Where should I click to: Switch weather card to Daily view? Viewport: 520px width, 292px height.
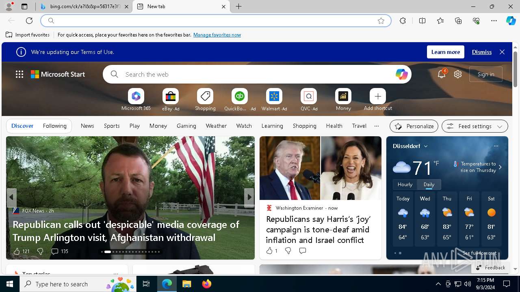429,185
